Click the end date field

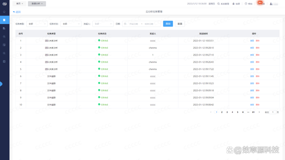149,24
